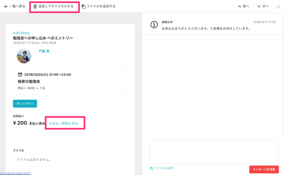Send message with メッセージを送信 button

point(264,170)
